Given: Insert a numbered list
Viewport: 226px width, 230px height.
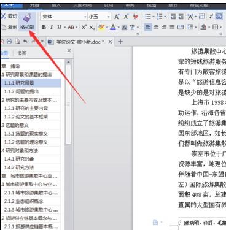Looking at the screenshot, I should point(160,17).
